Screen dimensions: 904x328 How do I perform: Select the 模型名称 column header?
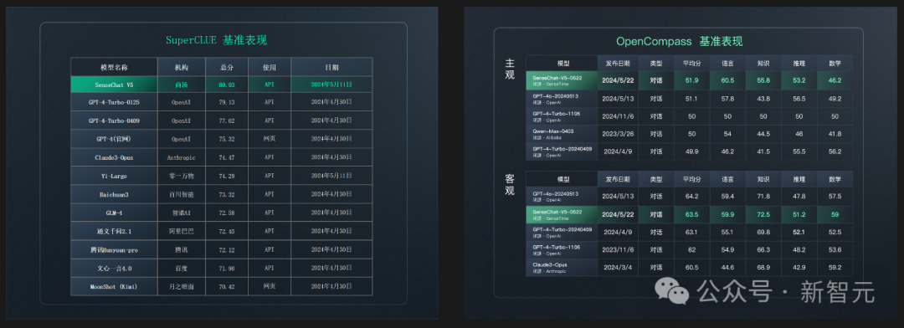coord(114,67)
